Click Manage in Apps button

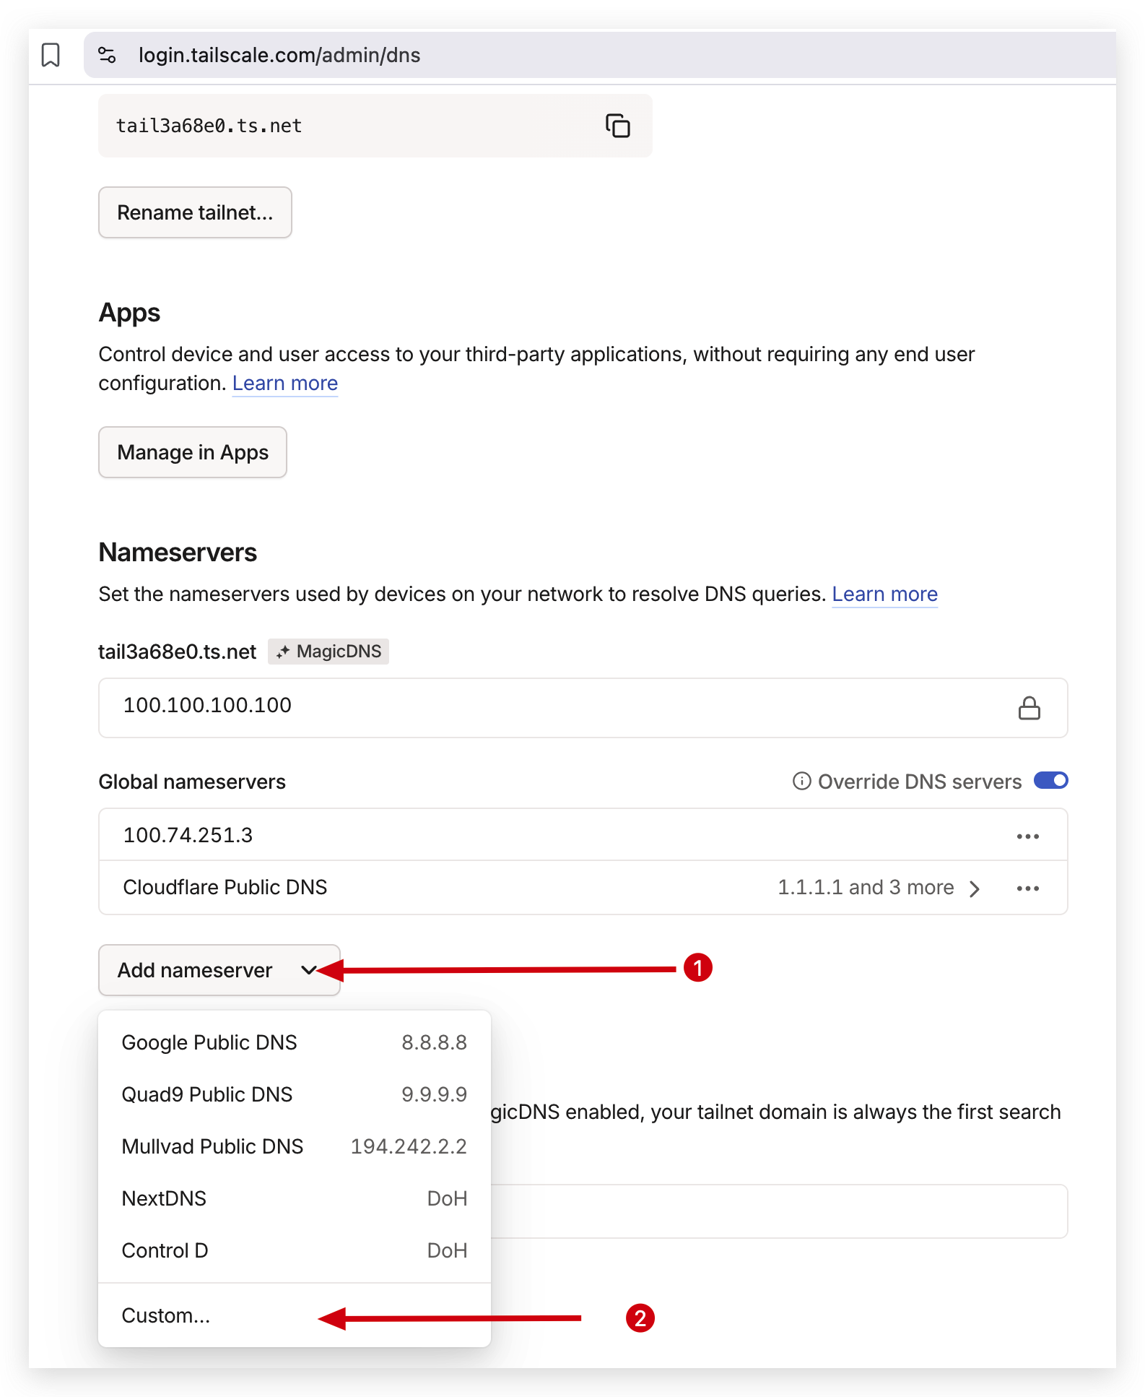pyautogui.click(x=193, y=452)
